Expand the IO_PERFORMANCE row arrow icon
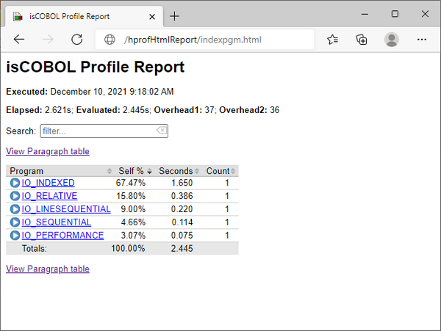This screenshot has width=441, height=331. click(15, 236)
